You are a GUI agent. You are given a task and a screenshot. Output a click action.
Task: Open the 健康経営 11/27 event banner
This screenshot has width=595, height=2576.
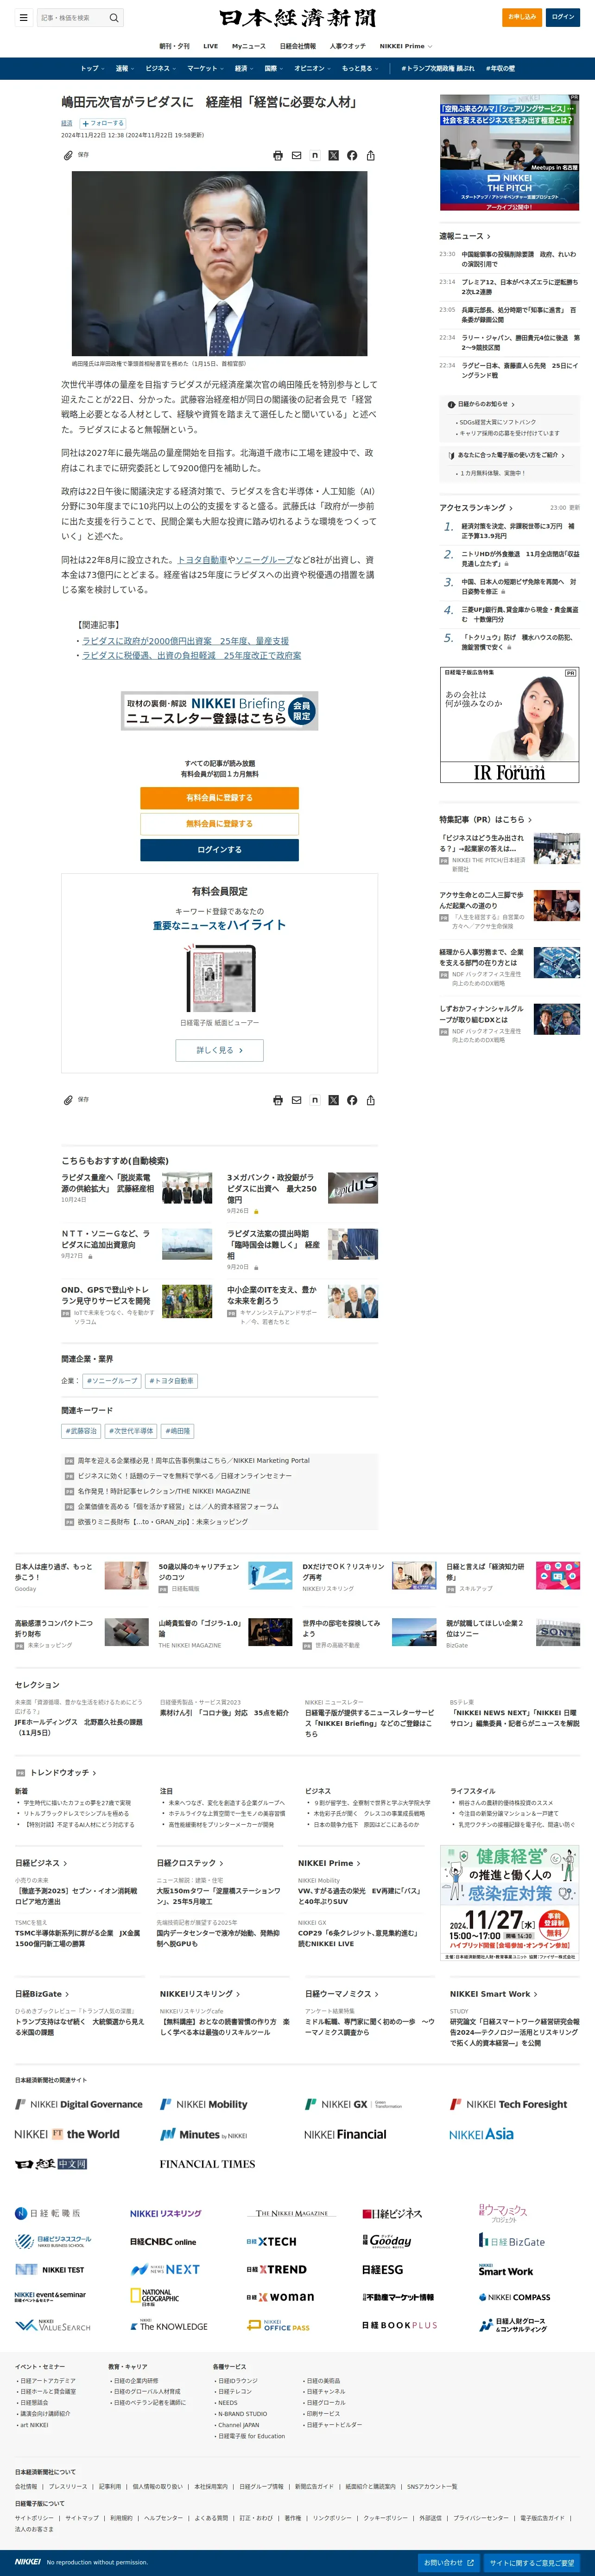point(509,1903)
